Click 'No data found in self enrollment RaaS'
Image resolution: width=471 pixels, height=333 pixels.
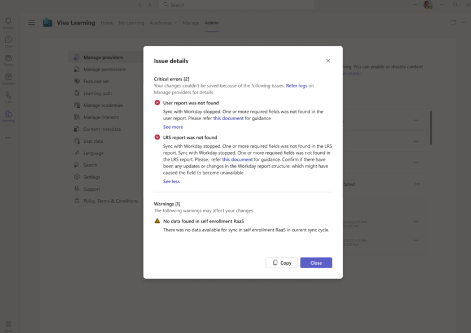point(203,221)
